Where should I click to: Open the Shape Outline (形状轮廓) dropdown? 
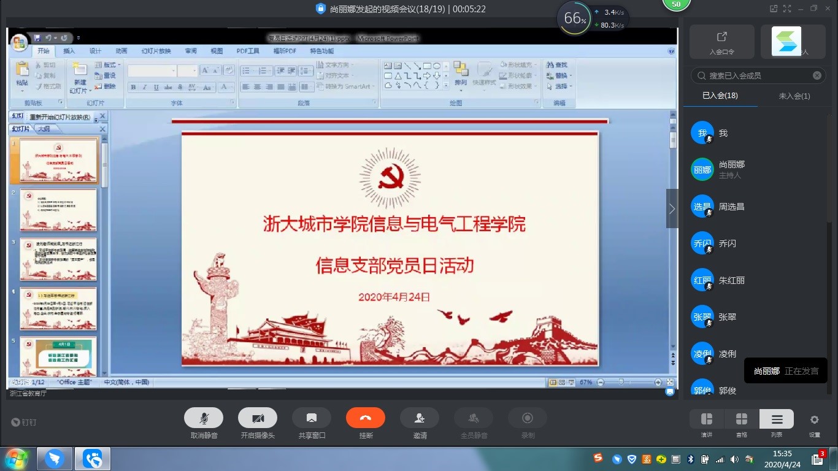pyautogui.click(x=518, y=75)
